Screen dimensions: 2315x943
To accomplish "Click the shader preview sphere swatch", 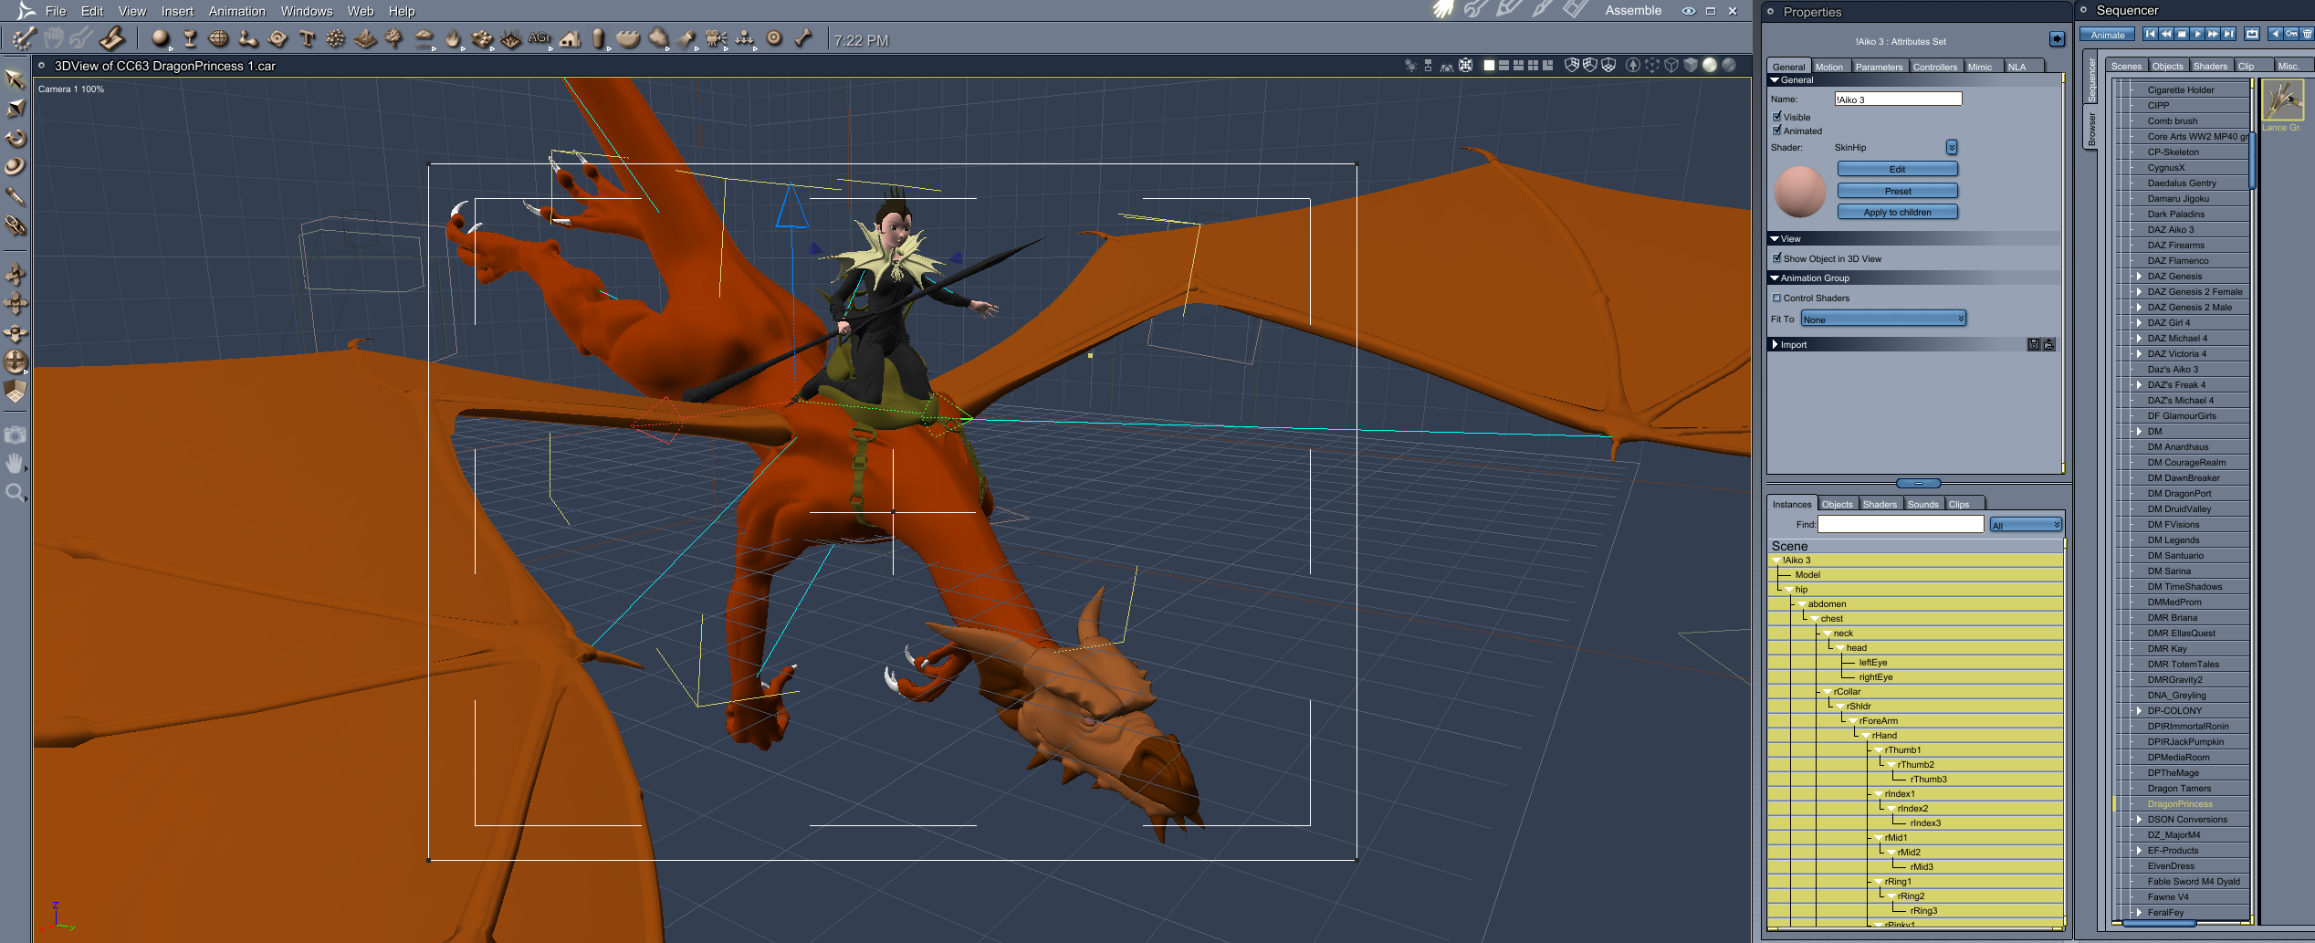I will tap(1799, 191).
